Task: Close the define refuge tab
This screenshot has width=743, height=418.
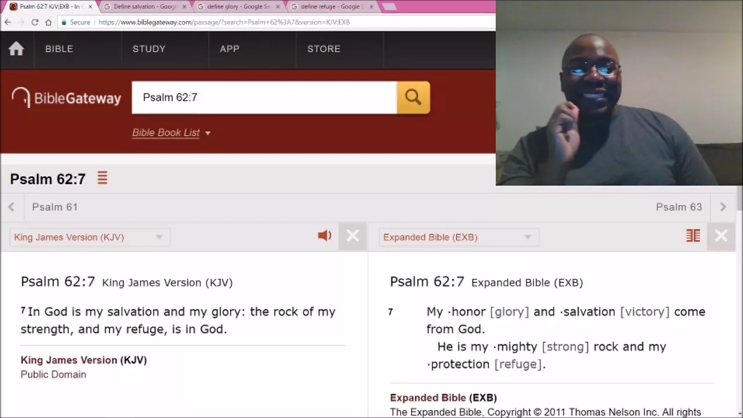Action: pos(371,6)
